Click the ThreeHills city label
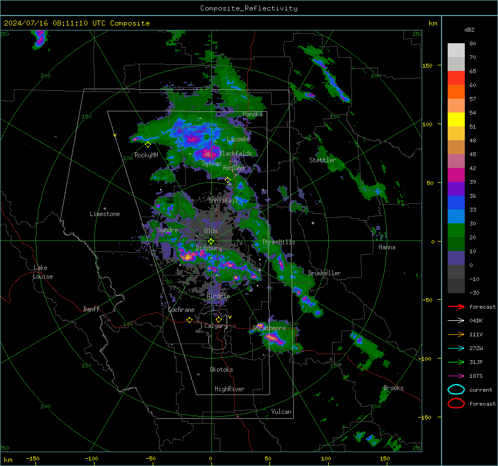This screenshot has width=498, height=466. click(x=278, y=242)
